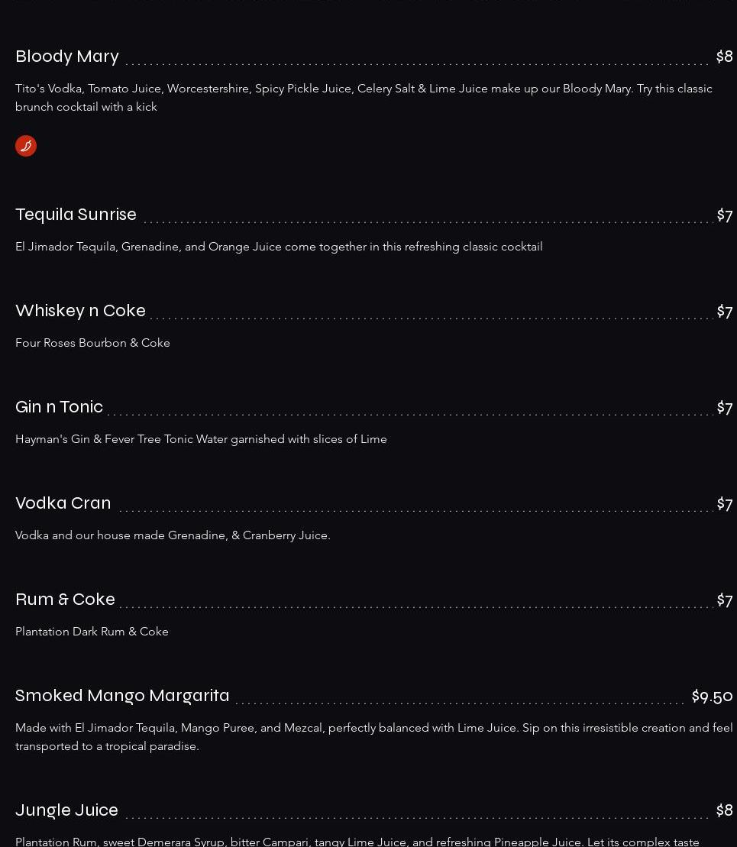This screenshot has height=847, width=737.
Task: Click the $7 price next to Tequila Sunrise
Action: coord(725,215)
